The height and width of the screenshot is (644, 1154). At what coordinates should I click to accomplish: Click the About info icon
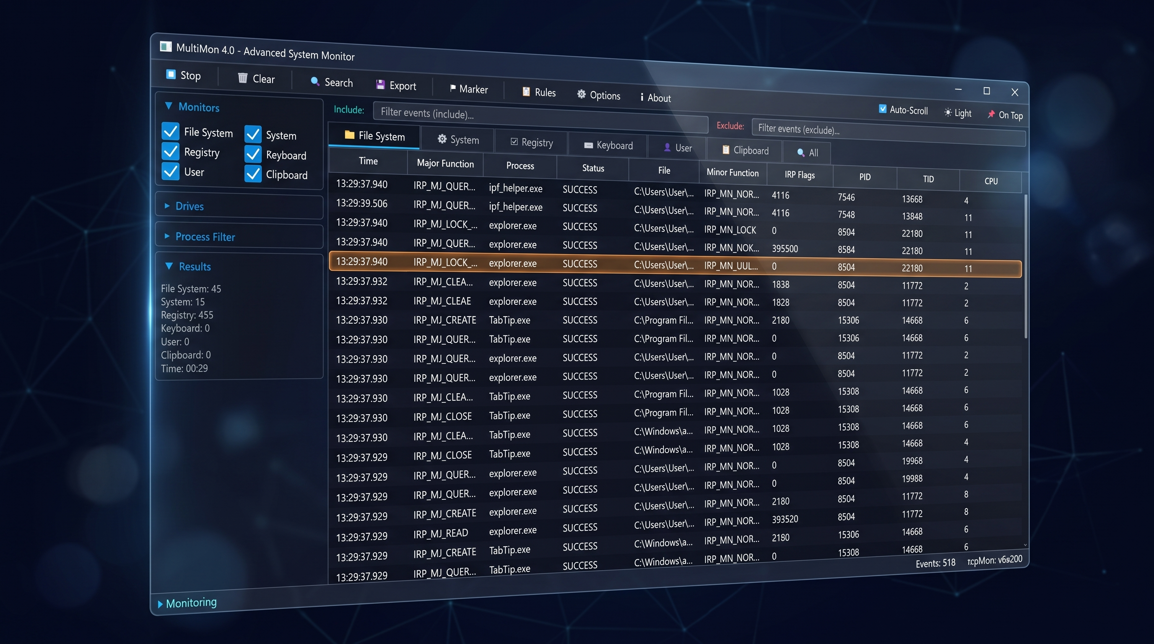[642, 97]
